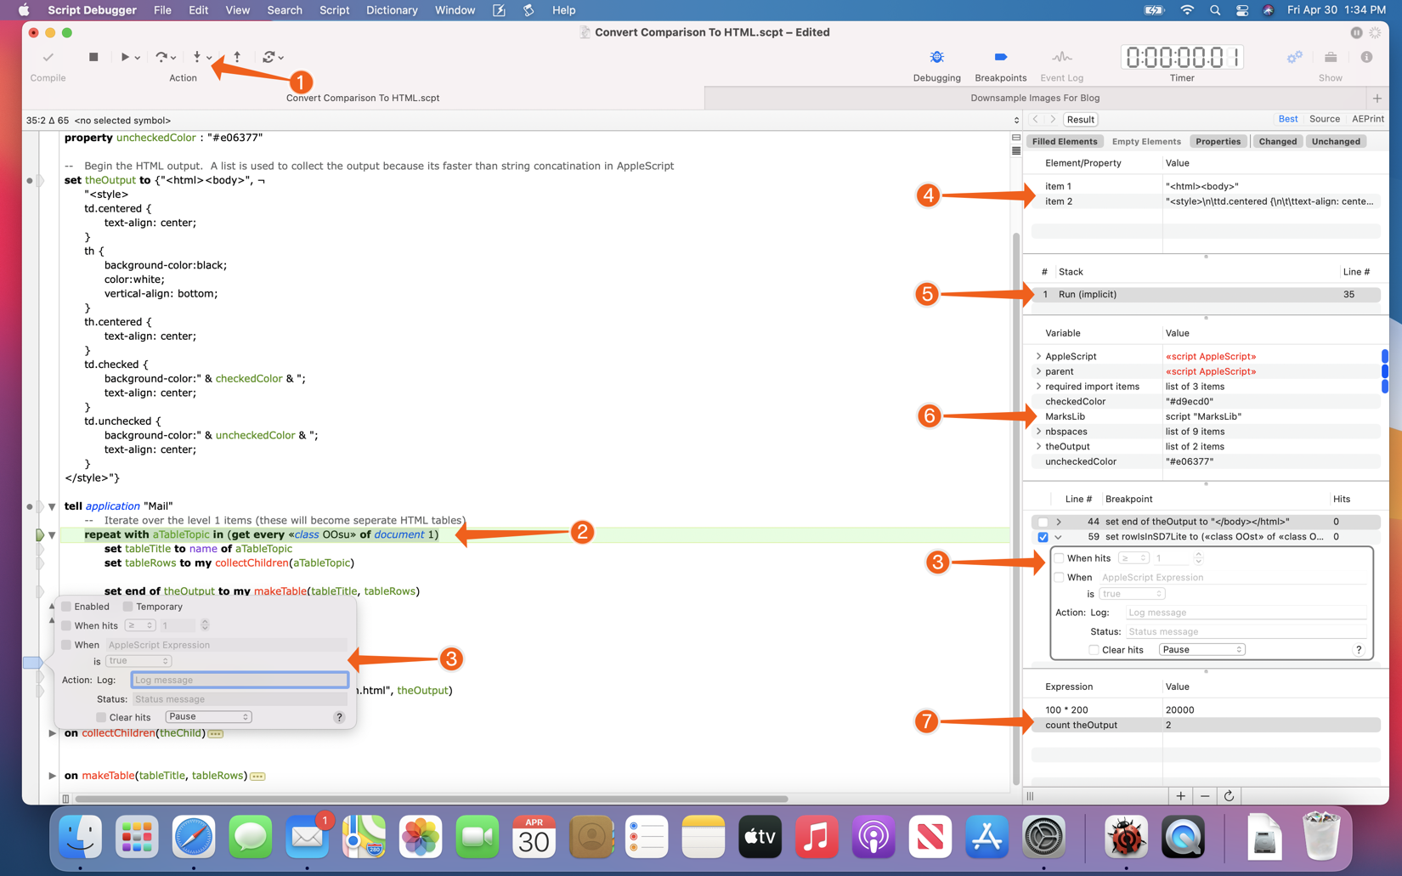Enable breakpoint on line 44
The width and height of the screenshot is (1402, 876).
(x=1043, y=522)
